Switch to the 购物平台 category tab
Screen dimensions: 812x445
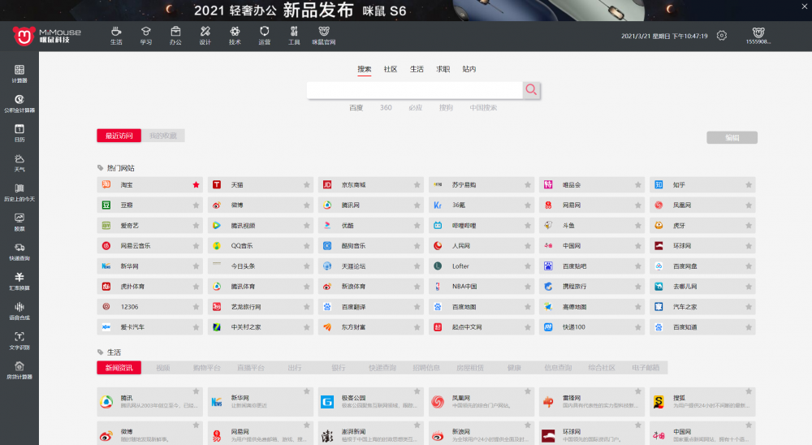point(206,368)
